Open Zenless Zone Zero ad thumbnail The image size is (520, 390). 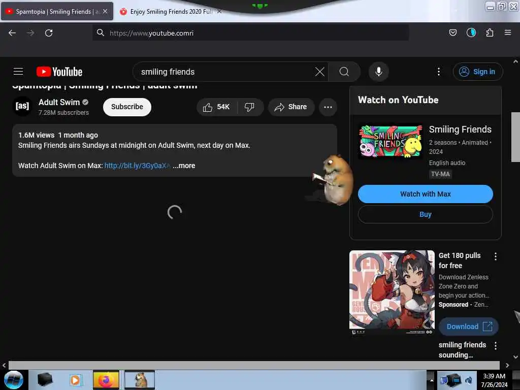tap(392, 292)
